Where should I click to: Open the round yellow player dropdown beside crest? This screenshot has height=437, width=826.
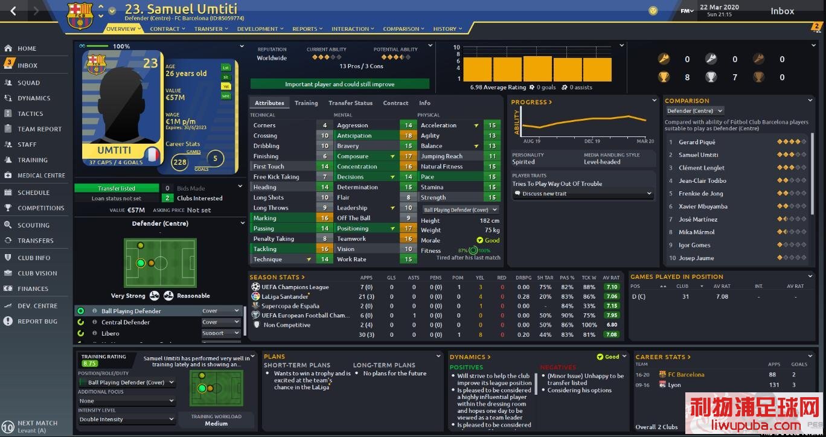tap(112, 11)
